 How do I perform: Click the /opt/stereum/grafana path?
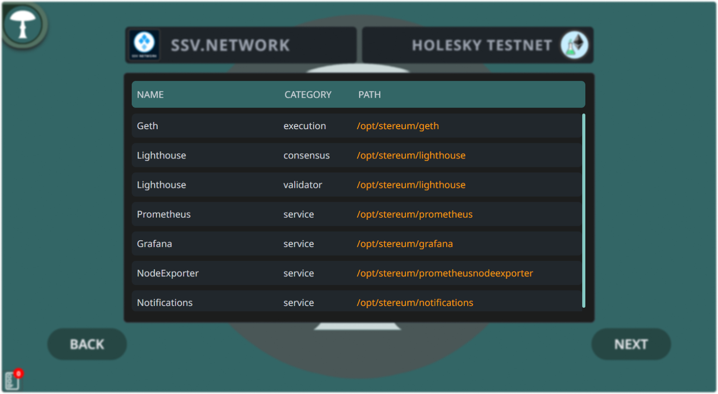click(x=405, y=243)
